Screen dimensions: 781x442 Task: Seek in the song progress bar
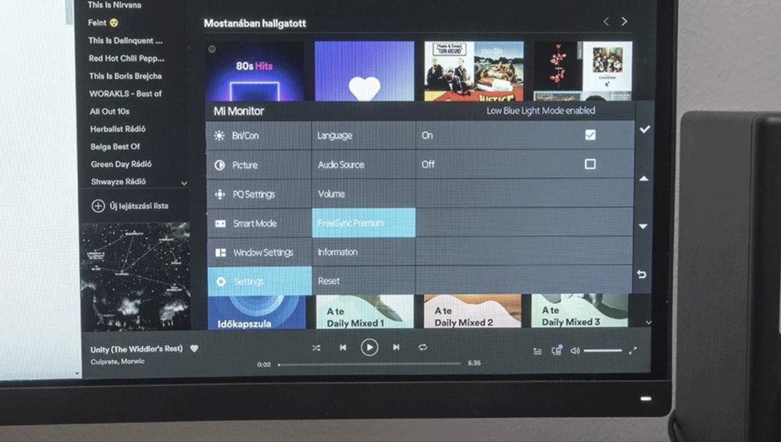[369, 364]
